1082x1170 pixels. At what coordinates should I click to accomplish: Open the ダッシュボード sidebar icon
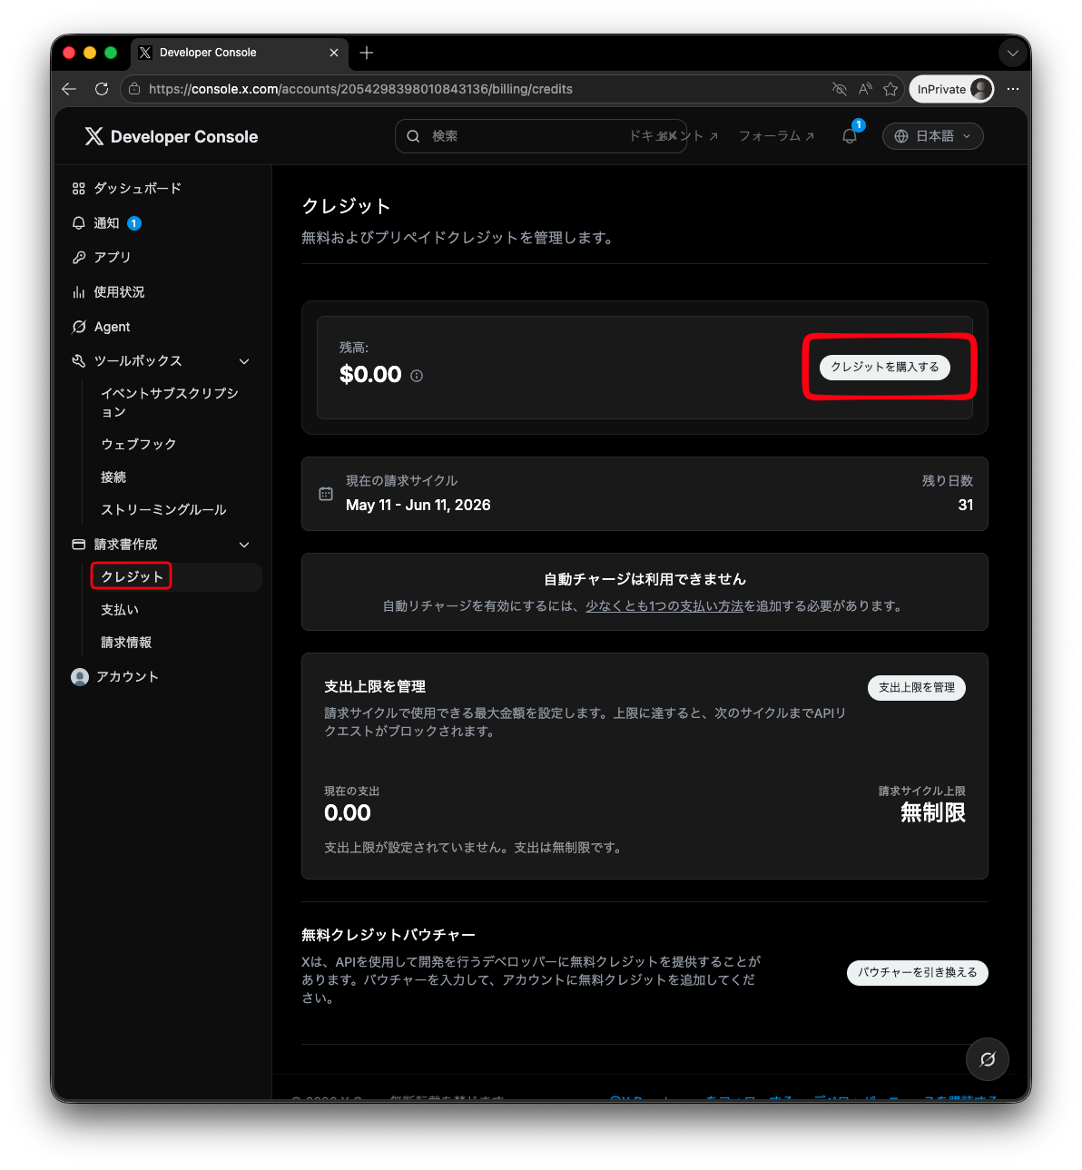[x=79, y=189]
